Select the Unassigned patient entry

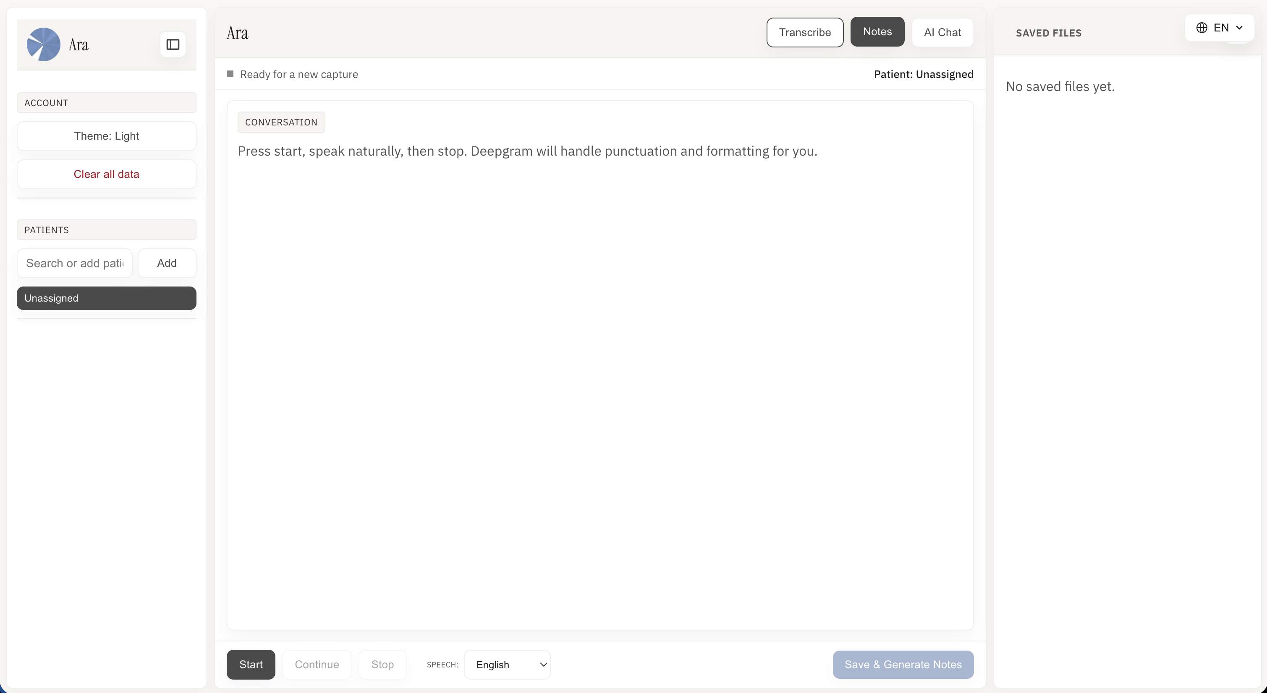pyautogui.click(x=106, y=298)
